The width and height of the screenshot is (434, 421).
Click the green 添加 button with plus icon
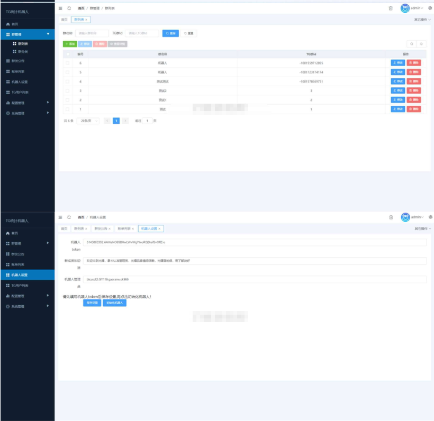click(x=70, y=44)
